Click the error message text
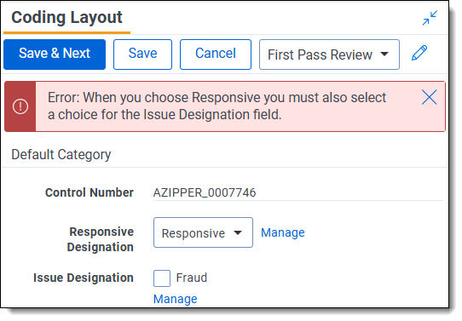Image resolution: width=462 pixels, height=321 pixels. 217,106
